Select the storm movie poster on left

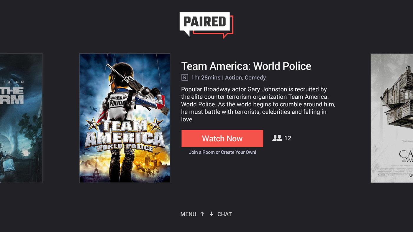coord(21,118)
